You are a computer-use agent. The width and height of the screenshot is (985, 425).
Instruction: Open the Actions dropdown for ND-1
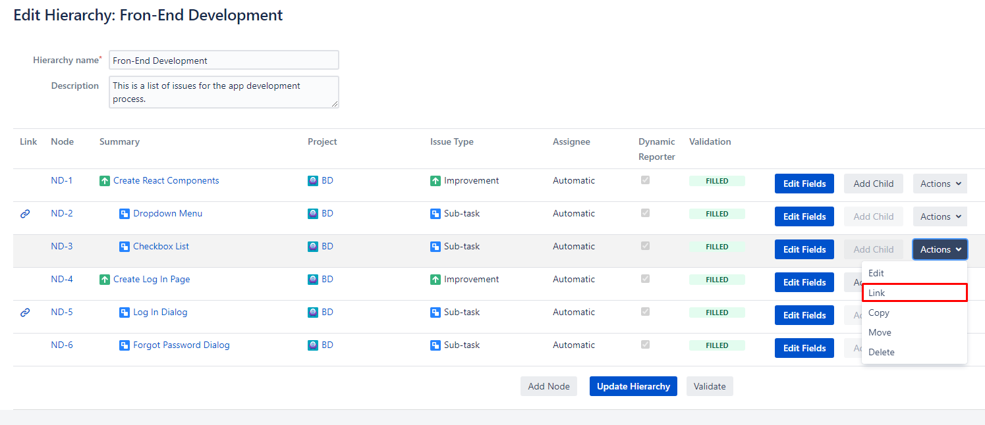coord(940,184)
